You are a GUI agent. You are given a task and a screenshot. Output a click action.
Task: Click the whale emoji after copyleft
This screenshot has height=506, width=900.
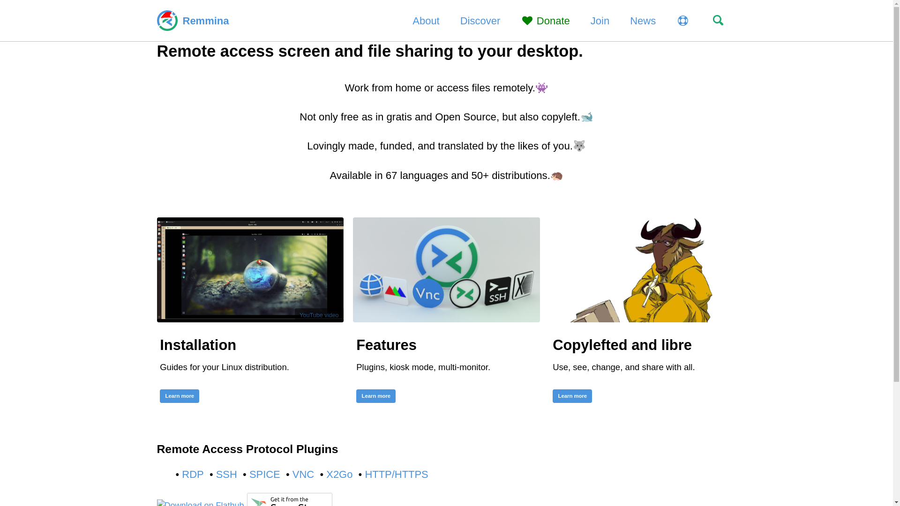pyautogui.click(x=587, y=117)
